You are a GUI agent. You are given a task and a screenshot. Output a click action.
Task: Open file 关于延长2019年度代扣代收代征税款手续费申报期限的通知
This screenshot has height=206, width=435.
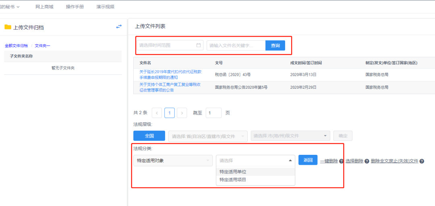tap(171, 75)
